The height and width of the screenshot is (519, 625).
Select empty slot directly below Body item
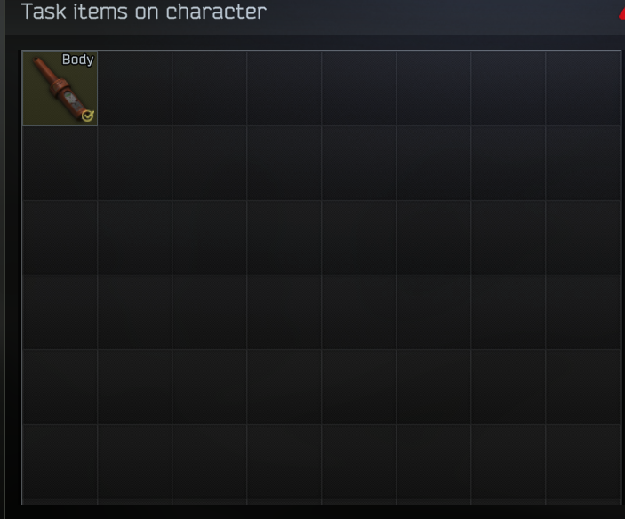60,163
